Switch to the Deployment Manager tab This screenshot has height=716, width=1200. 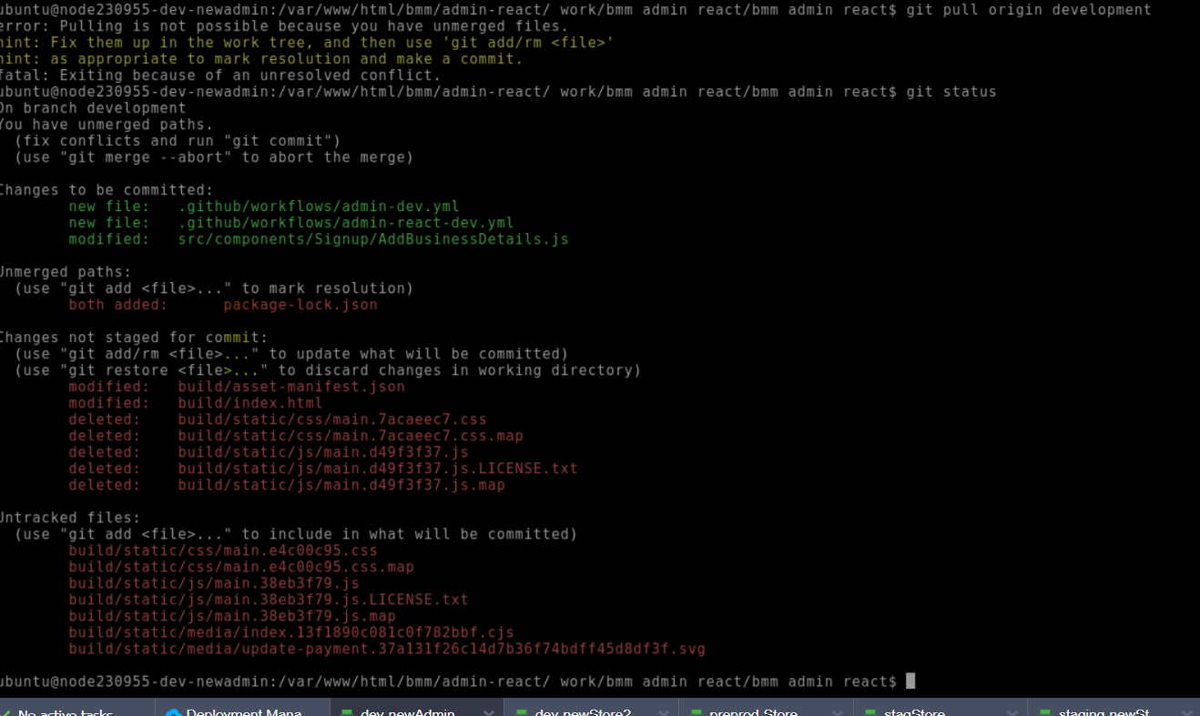pos(243,713)
